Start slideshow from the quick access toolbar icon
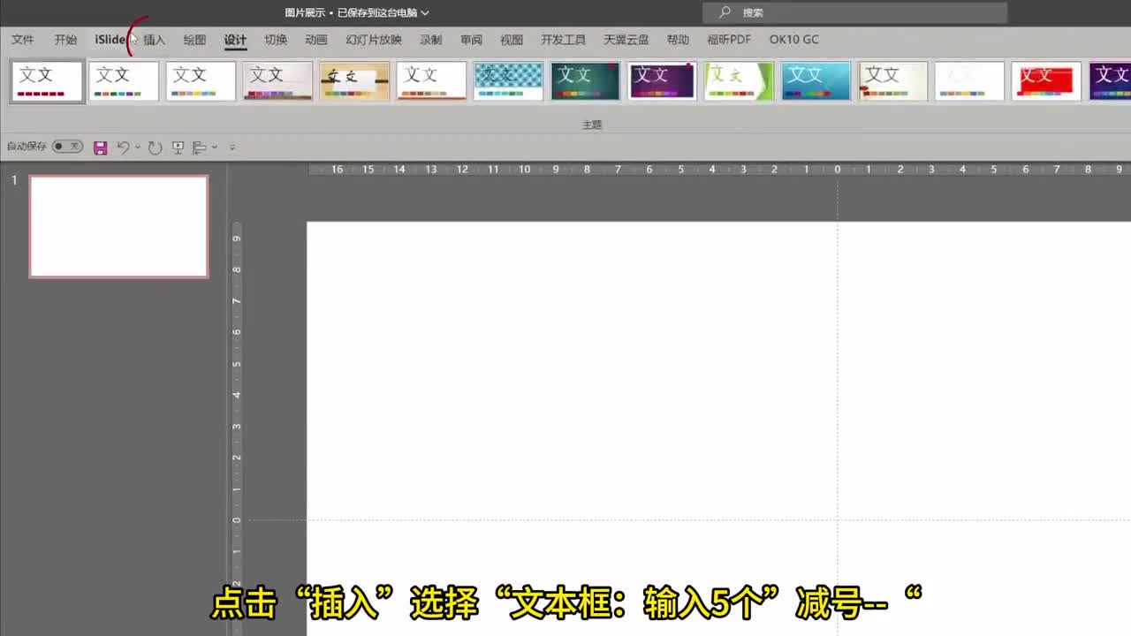 click(x=178, y=147)
